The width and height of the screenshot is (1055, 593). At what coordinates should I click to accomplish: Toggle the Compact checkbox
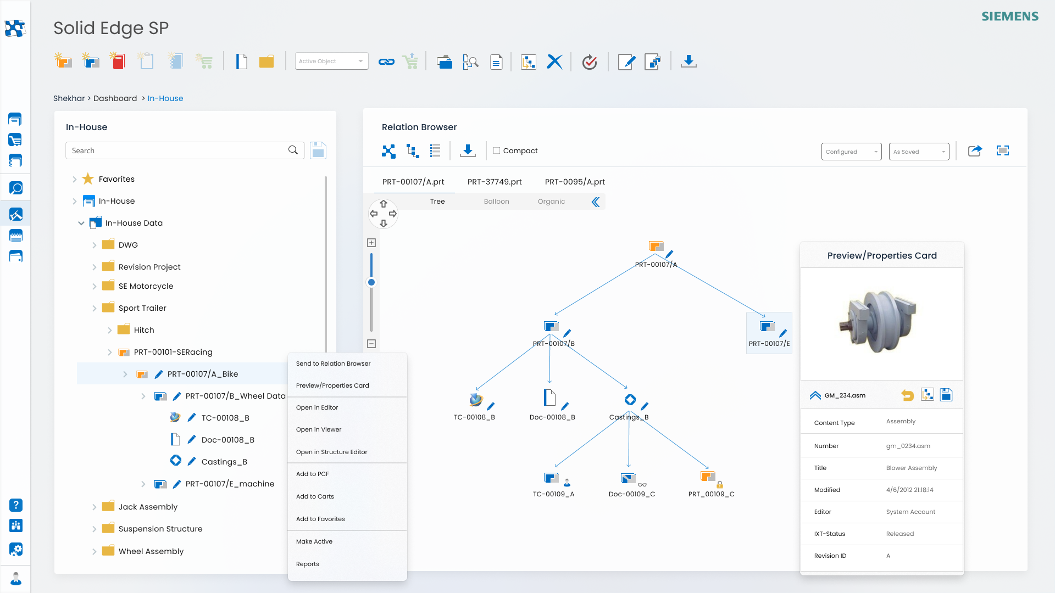coord(497,150)
